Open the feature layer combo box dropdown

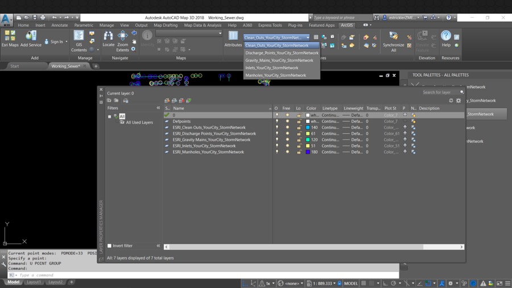point(308,38)
